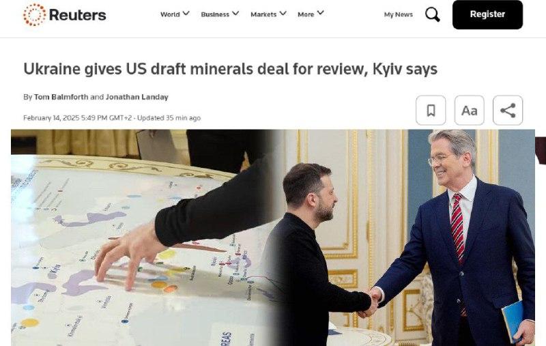
Task: Open the Markets menu item
Action: (263, 14)
